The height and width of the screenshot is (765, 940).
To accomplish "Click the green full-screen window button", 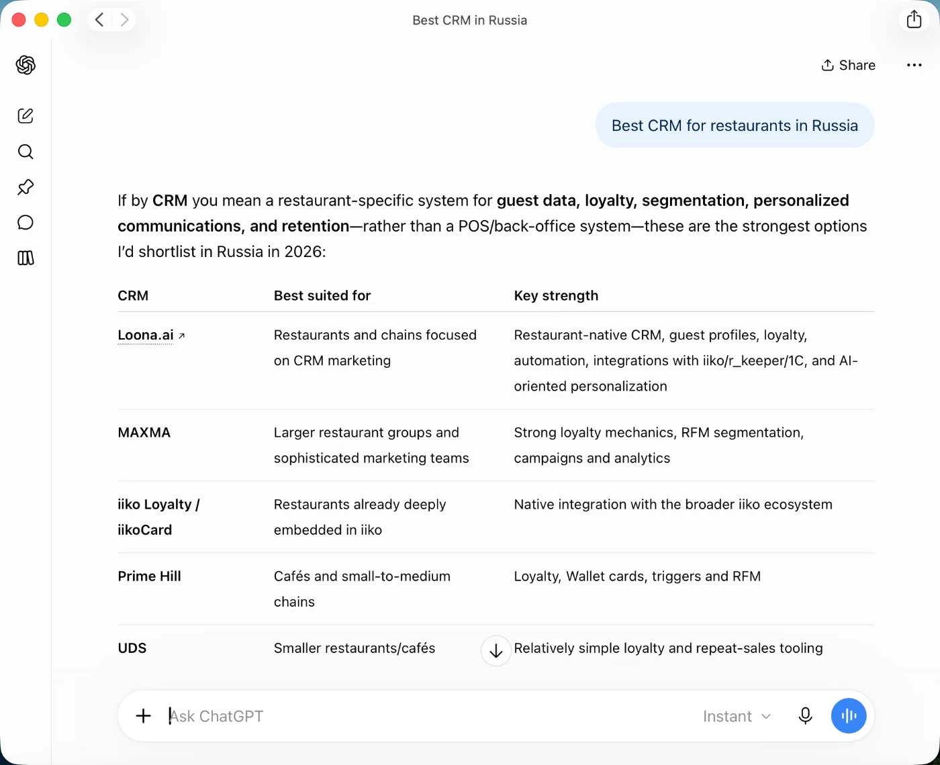I will tap(64, 19).
